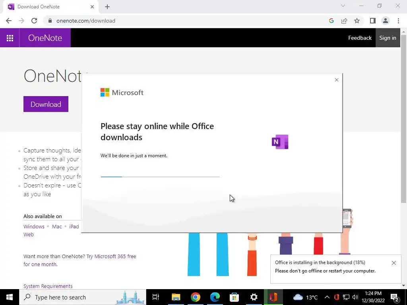
Task: Open a new browser tab
Action: (107, 7)
